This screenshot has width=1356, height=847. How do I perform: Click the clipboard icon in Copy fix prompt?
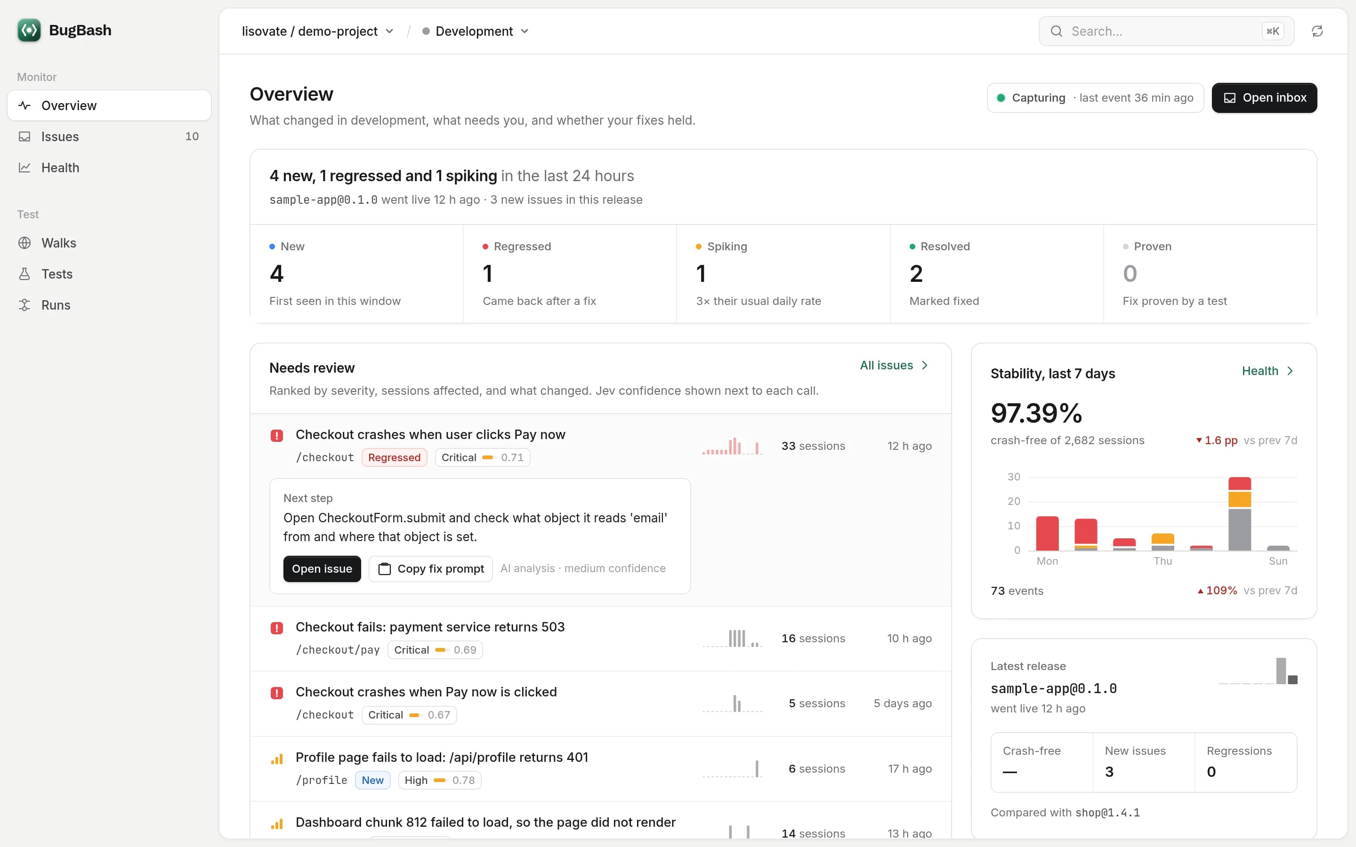pyautogui.click(x=384, y=569)
